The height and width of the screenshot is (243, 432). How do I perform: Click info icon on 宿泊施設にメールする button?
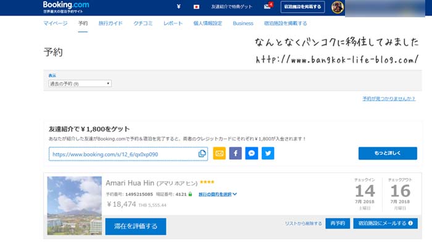pos(410,223)
